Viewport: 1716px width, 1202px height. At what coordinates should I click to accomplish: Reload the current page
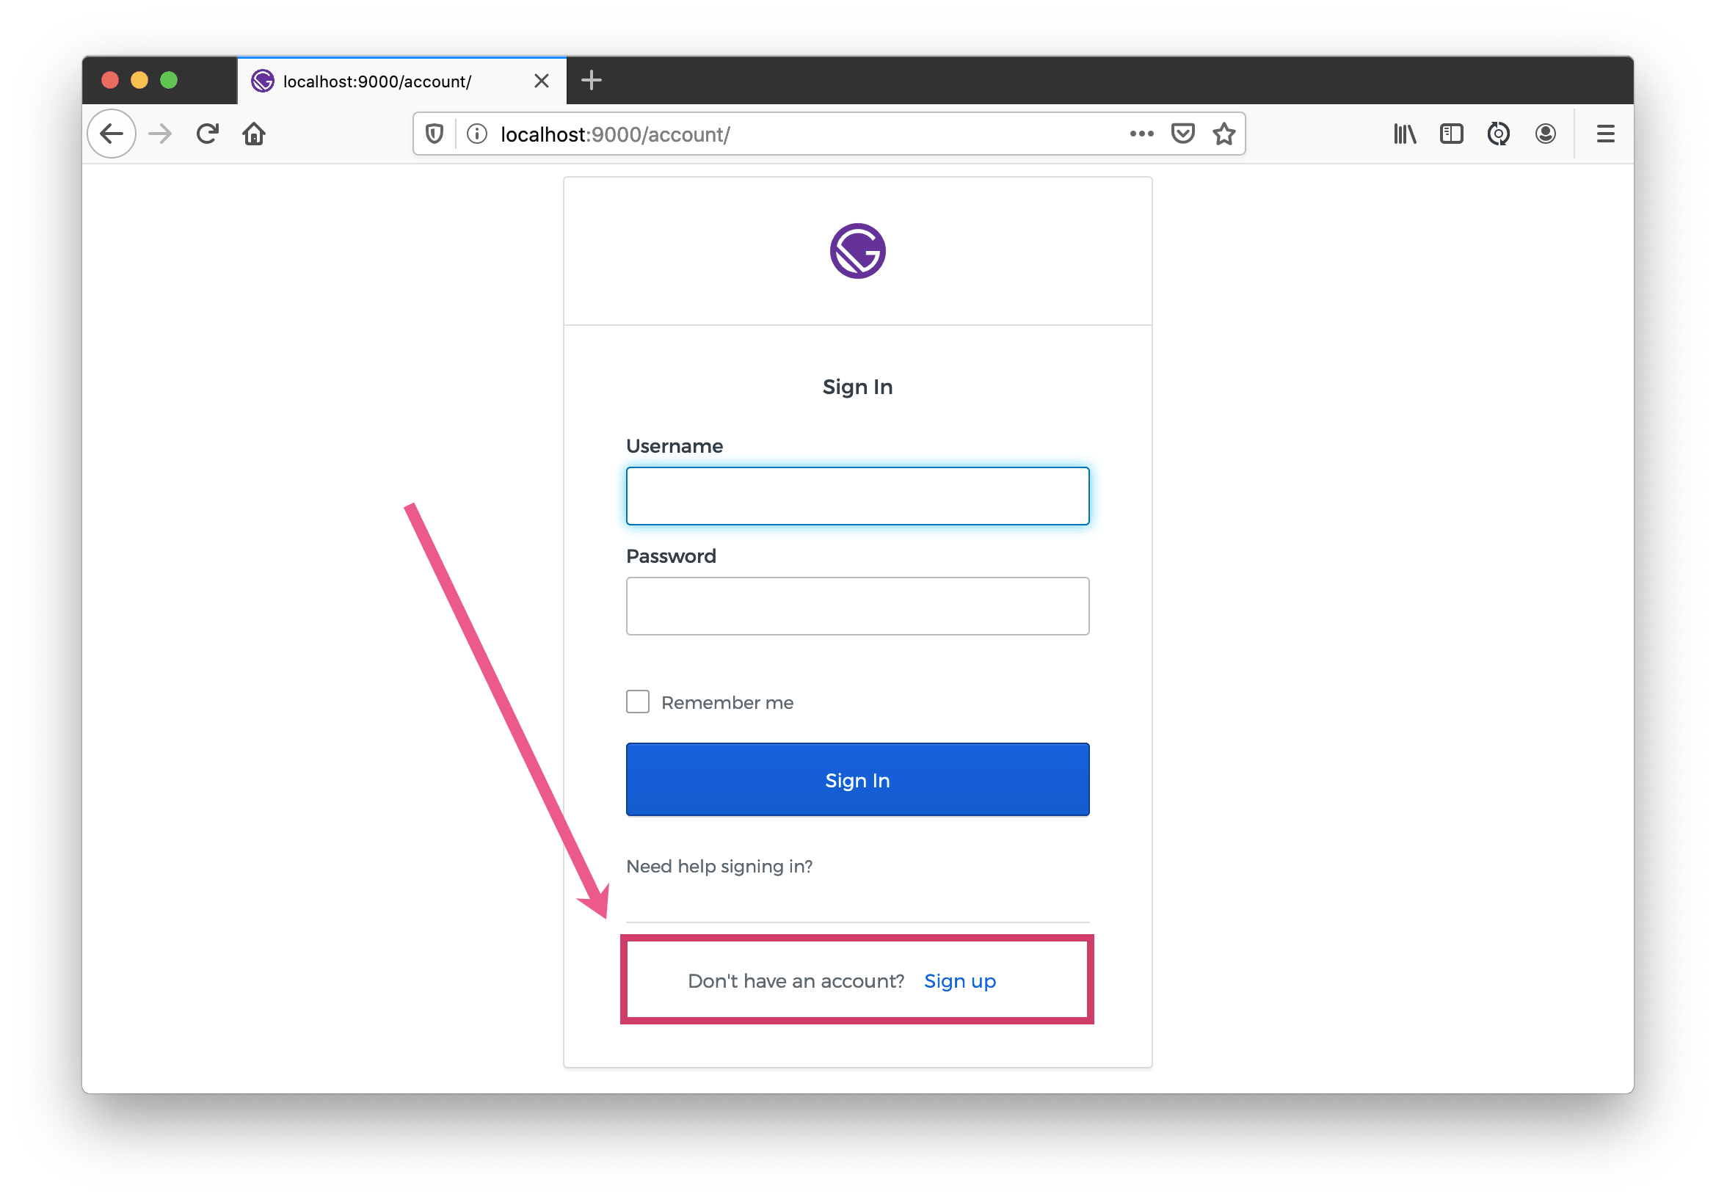pyautogui.click(x=207, y=134)
